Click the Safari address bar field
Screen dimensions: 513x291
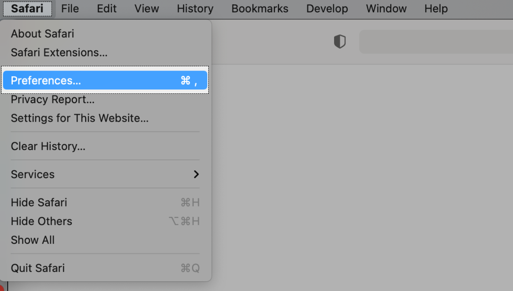pyautogui.click(x=436, y=42)
